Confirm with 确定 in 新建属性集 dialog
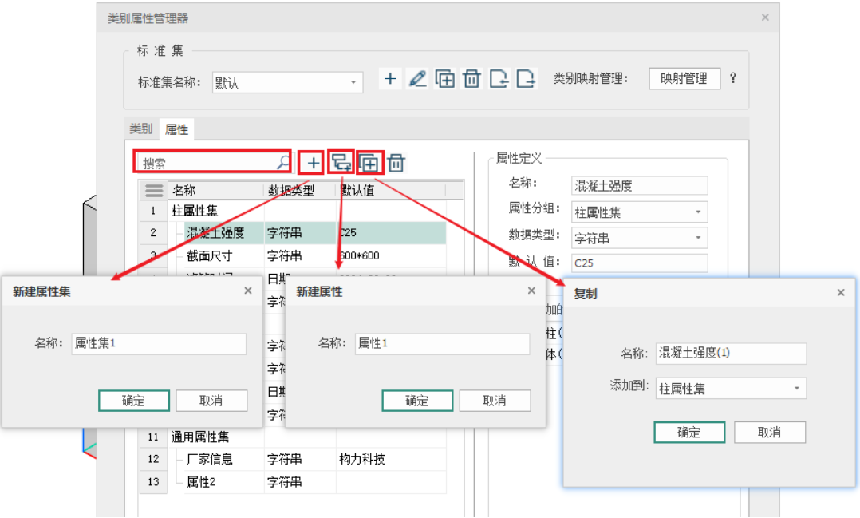The width and height of the screenshot is (860, 518). coord(134,401)
